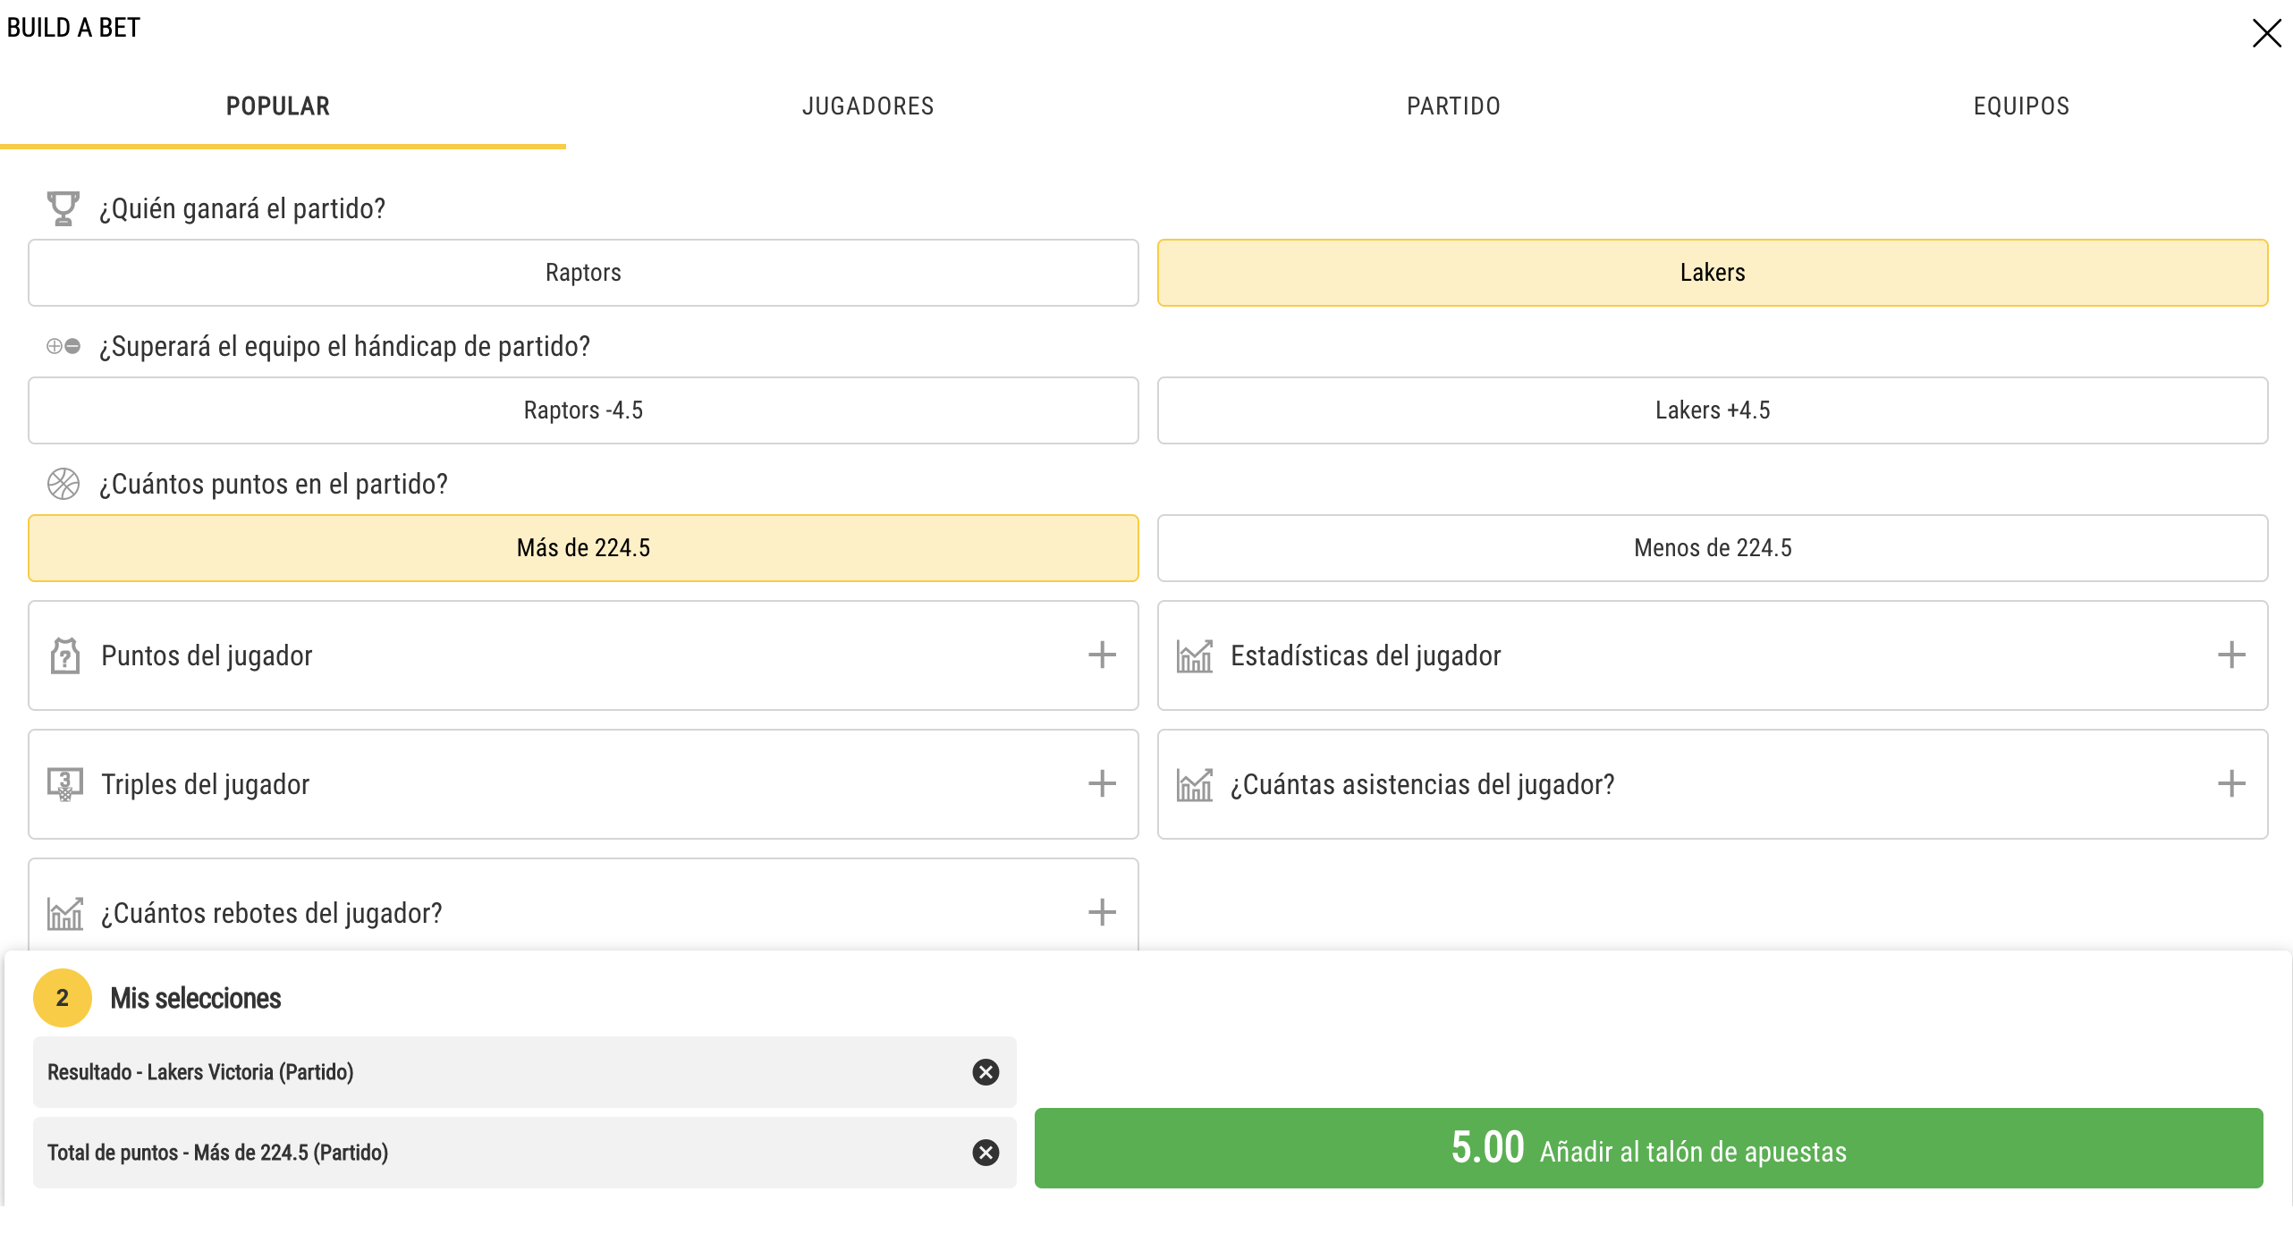Click ¿Superará el equipo el hándicap de partido? text
This screenshot has width=2293, height=1234.
click(x=345, y=346)
